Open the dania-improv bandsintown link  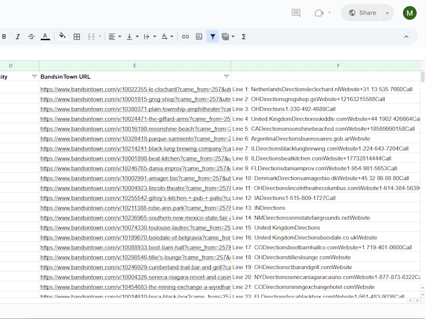pos(135,169)
